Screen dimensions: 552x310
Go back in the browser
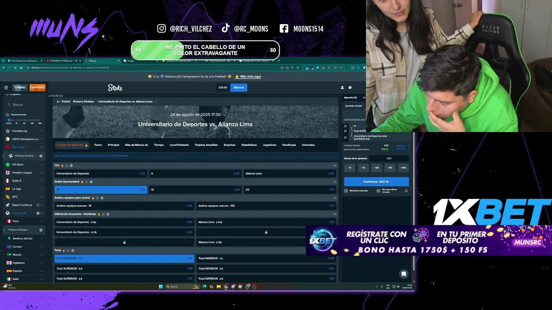coord(4,68)
